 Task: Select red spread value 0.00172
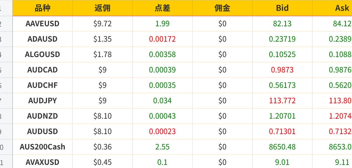pyautogui.click(x=162, y=39)
